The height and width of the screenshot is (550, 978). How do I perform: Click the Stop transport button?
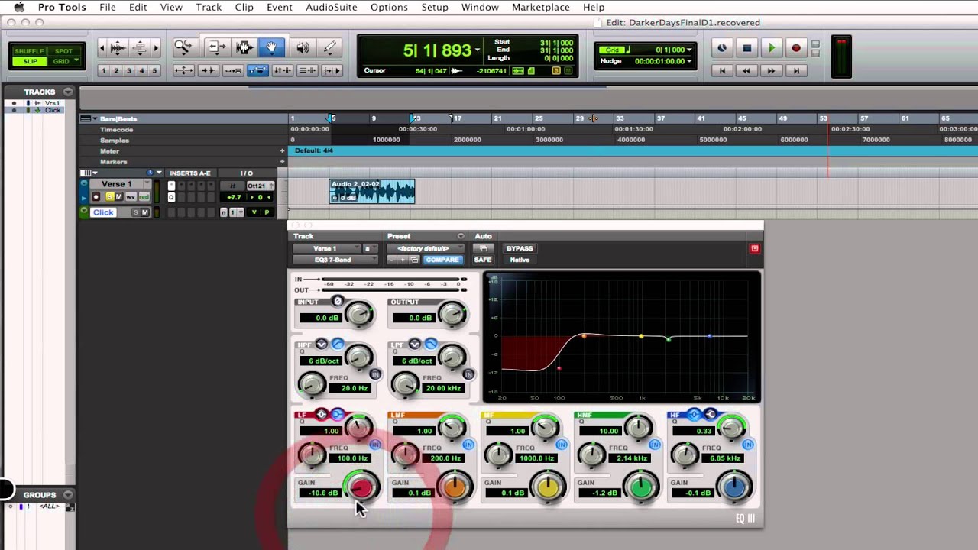point(747,48)
